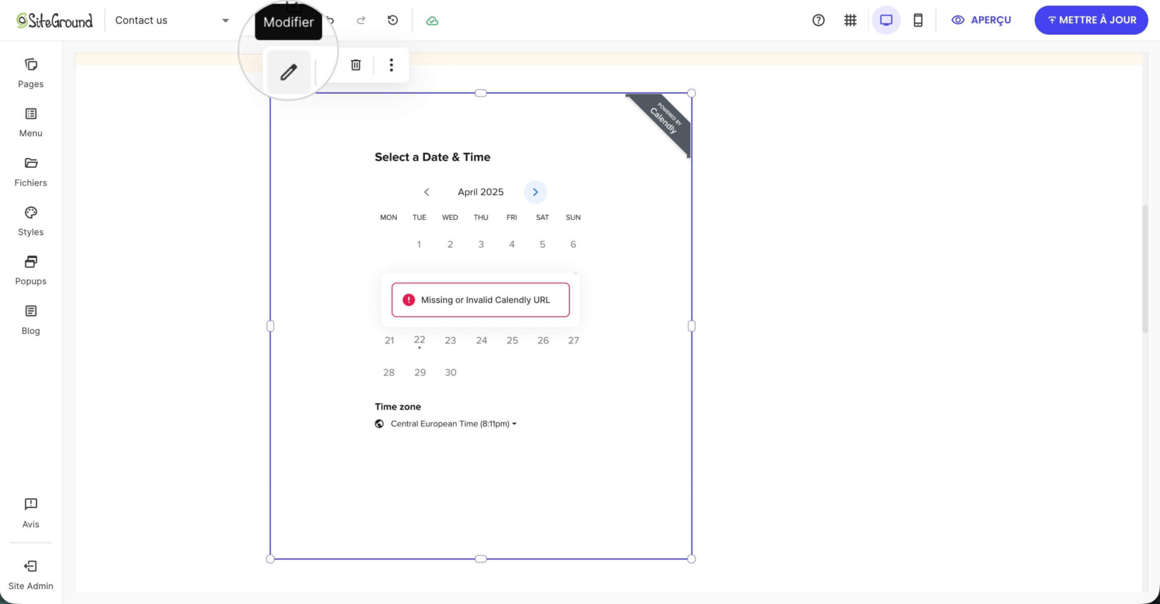Image resolution: width=1160 pixels, height=604 pixels.
Task: Click the Missing or Invalid Calendly URL message
Action: pos(481,300)
